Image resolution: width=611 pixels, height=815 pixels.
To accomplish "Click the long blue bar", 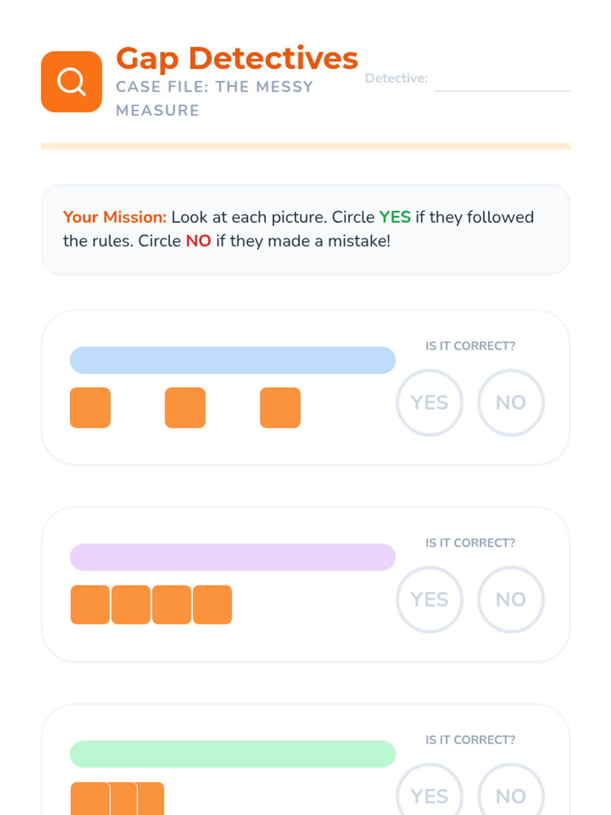I will (x=232, y=360).
